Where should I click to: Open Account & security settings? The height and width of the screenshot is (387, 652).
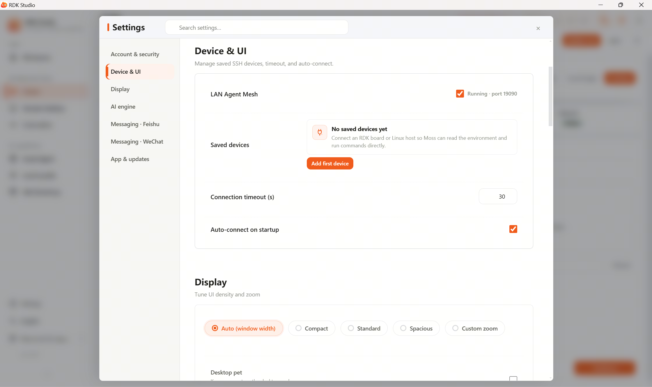point(140,54)
